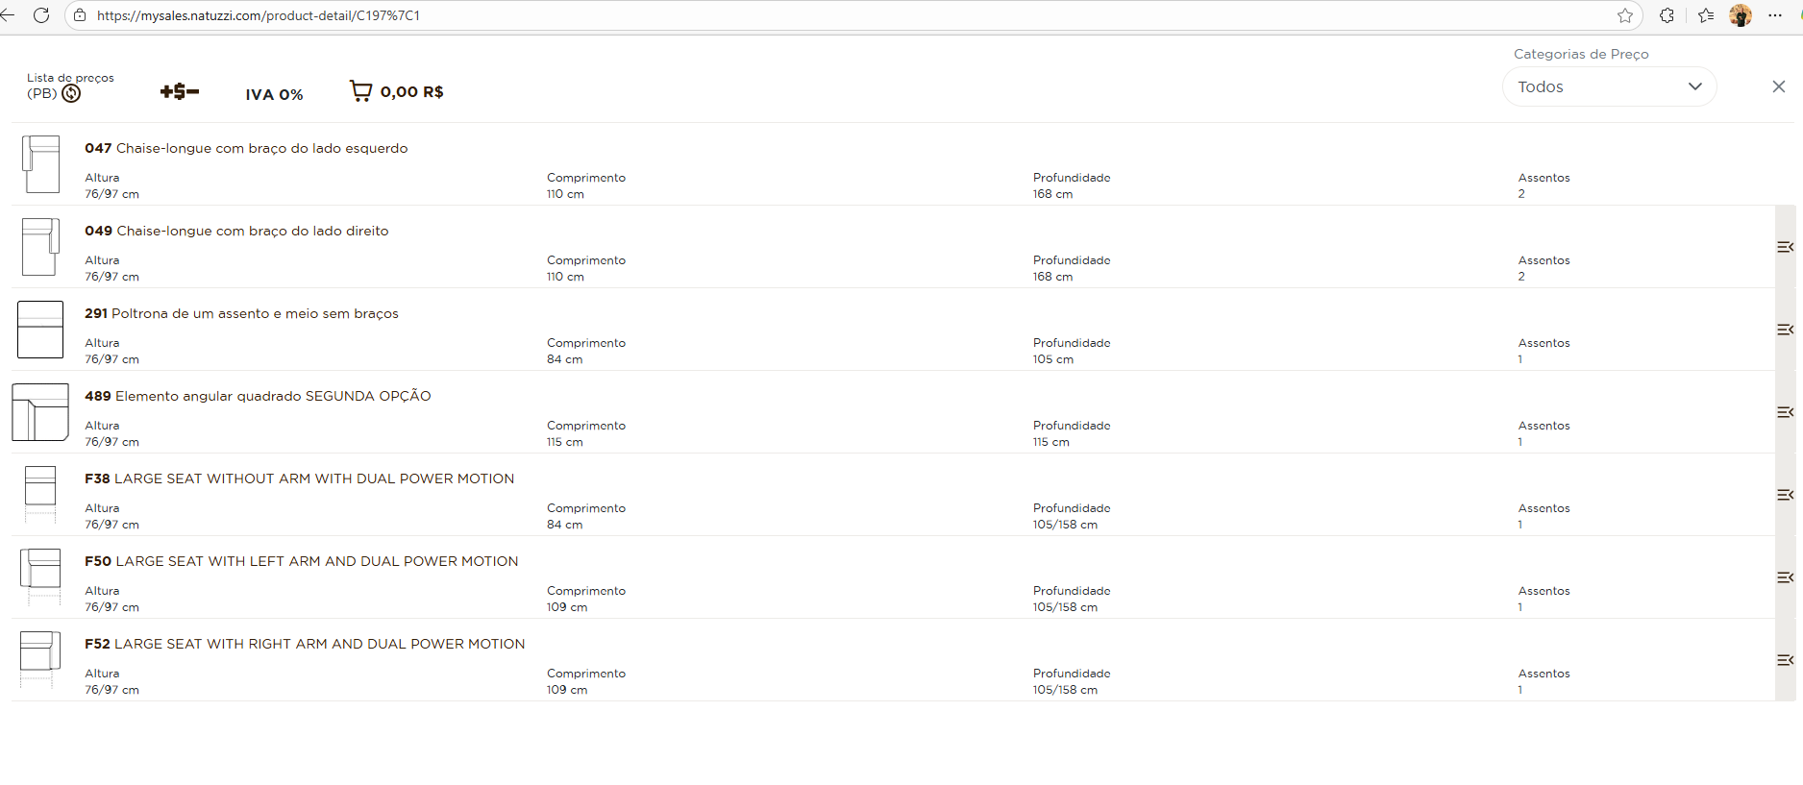Open options menu for F38 Large Seat
The image size is (1803, 785).
pos(1785,495)
